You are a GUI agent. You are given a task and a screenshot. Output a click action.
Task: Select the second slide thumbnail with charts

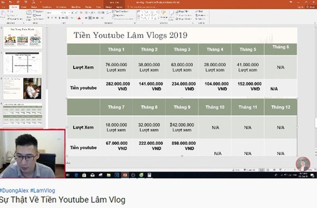[x=23, y=63]
